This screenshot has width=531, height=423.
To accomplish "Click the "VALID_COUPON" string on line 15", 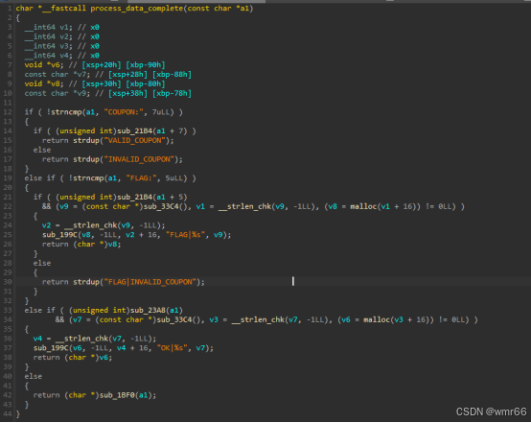I will coord(134,140).
